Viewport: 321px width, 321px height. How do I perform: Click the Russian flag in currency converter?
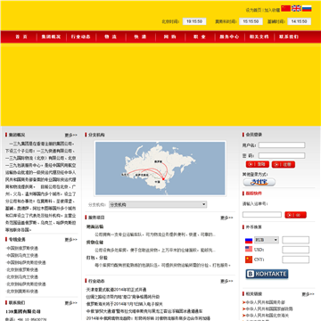click(249, 240)
